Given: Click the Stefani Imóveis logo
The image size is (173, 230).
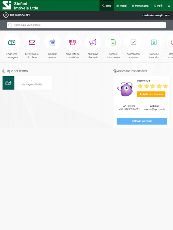Looking at the screenshot, I should tap(21, 5).
